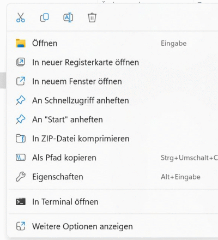The width and height of the screenshot is (218, 240).
Task: Click the Rename icon in the top row
Action: tap(68, 17)
